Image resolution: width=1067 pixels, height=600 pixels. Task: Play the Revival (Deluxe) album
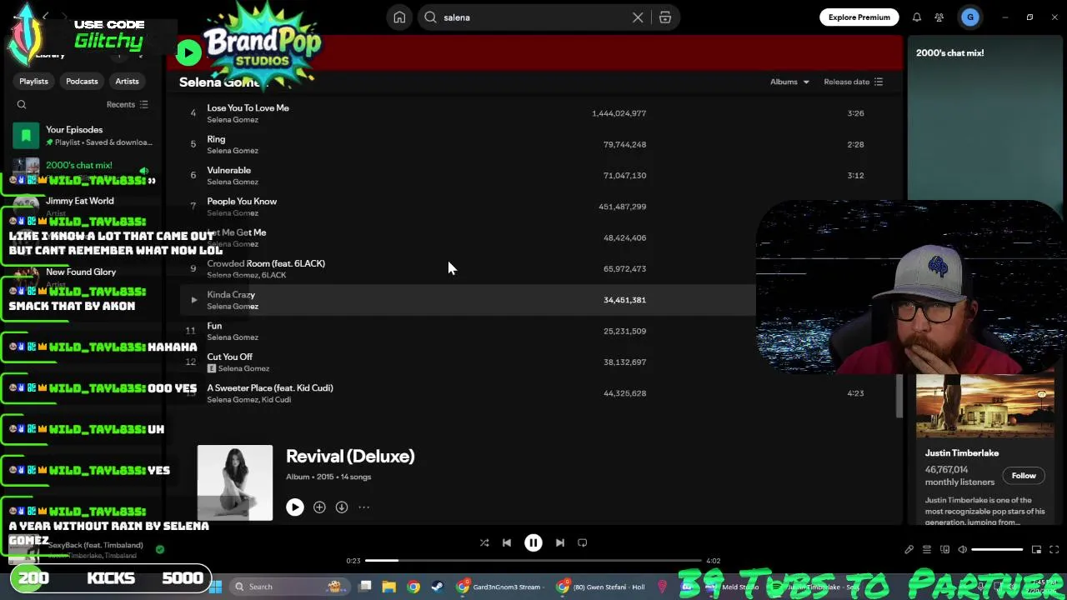tap(295, 507)
